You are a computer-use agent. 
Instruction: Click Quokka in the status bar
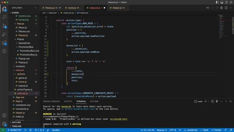(56, 130)
